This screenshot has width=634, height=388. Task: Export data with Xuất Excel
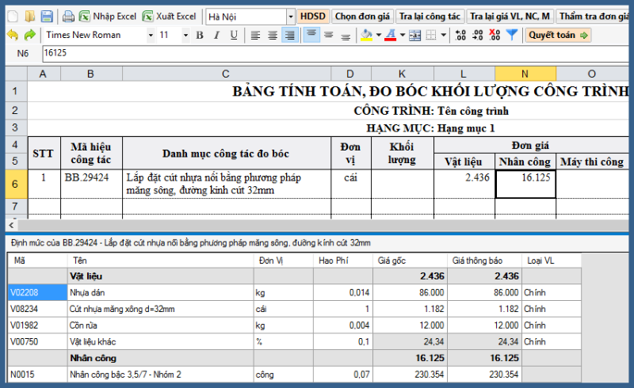(170, 16)
